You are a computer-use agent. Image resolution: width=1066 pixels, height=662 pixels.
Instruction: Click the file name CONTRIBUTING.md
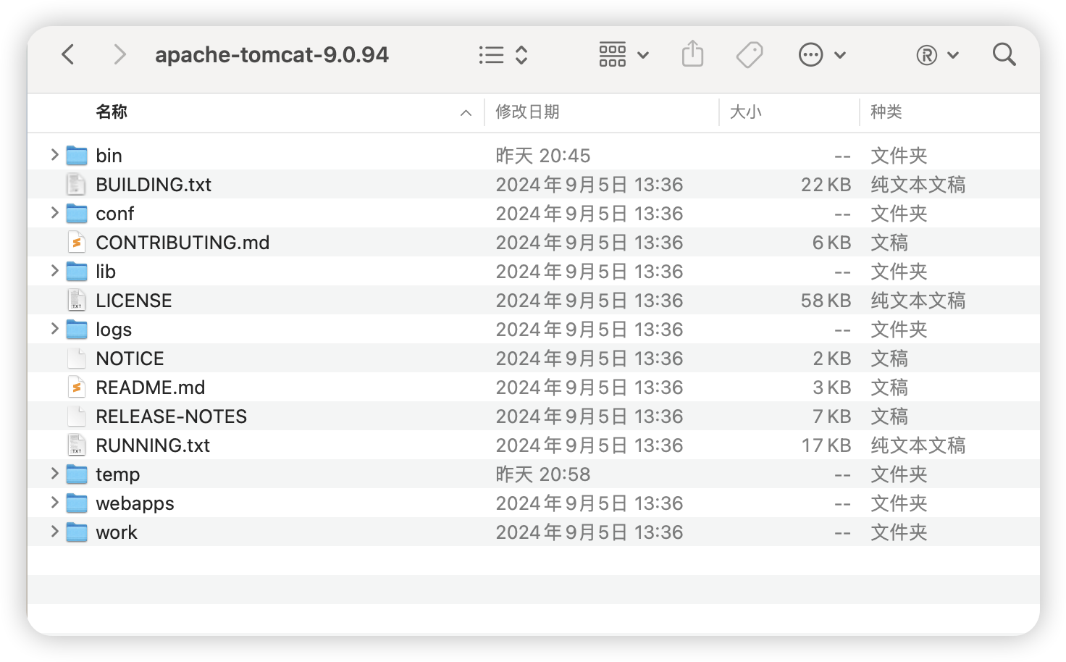point(182,243)
